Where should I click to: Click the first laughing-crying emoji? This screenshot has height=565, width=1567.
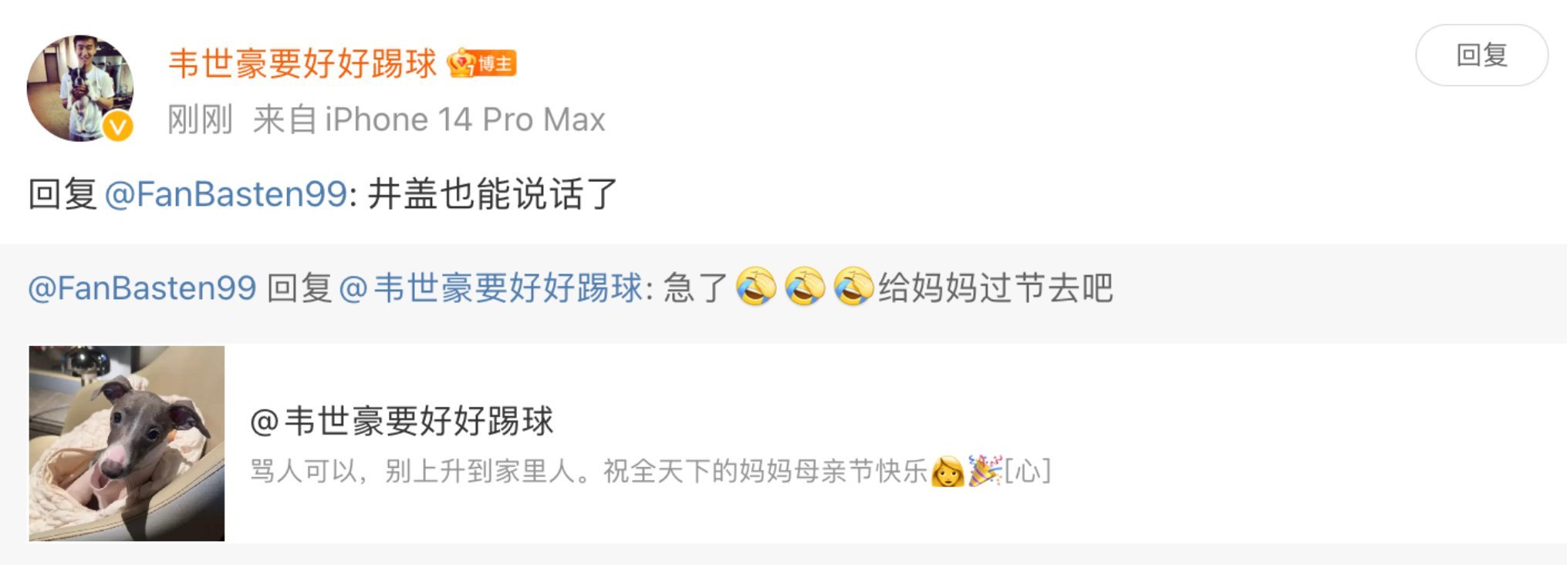[756, 287]
